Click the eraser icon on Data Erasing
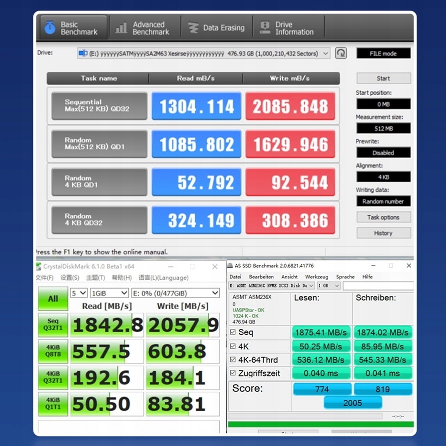 (193, 28)
